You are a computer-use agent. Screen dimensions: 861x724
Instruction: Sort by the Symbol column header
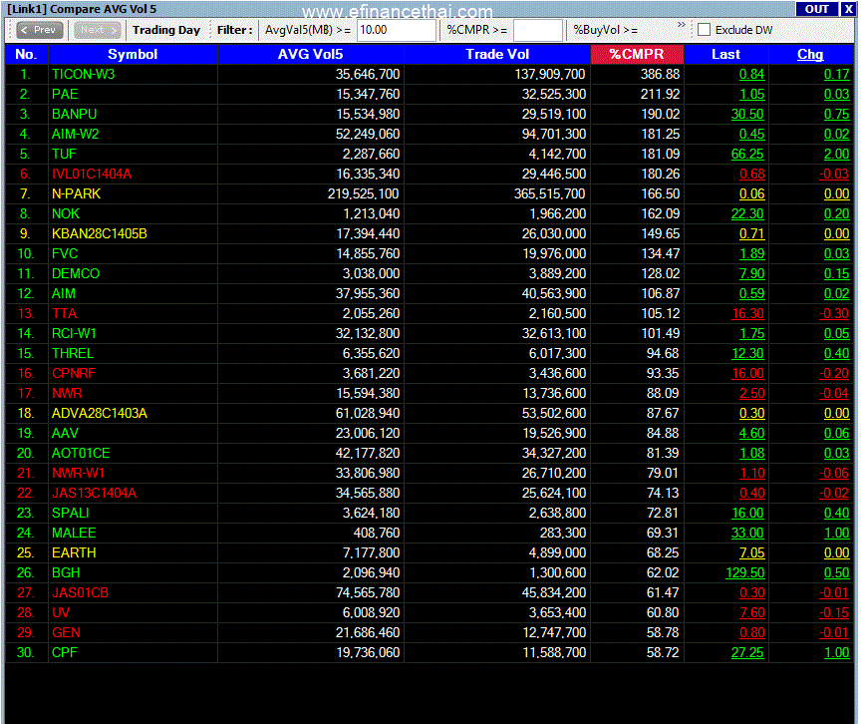[x=133, y=55]
